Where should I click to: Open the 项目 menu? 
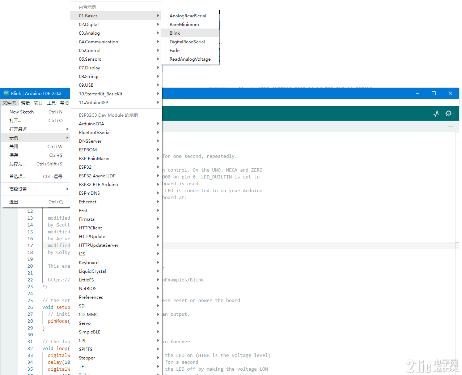click(x=38, y=103)
